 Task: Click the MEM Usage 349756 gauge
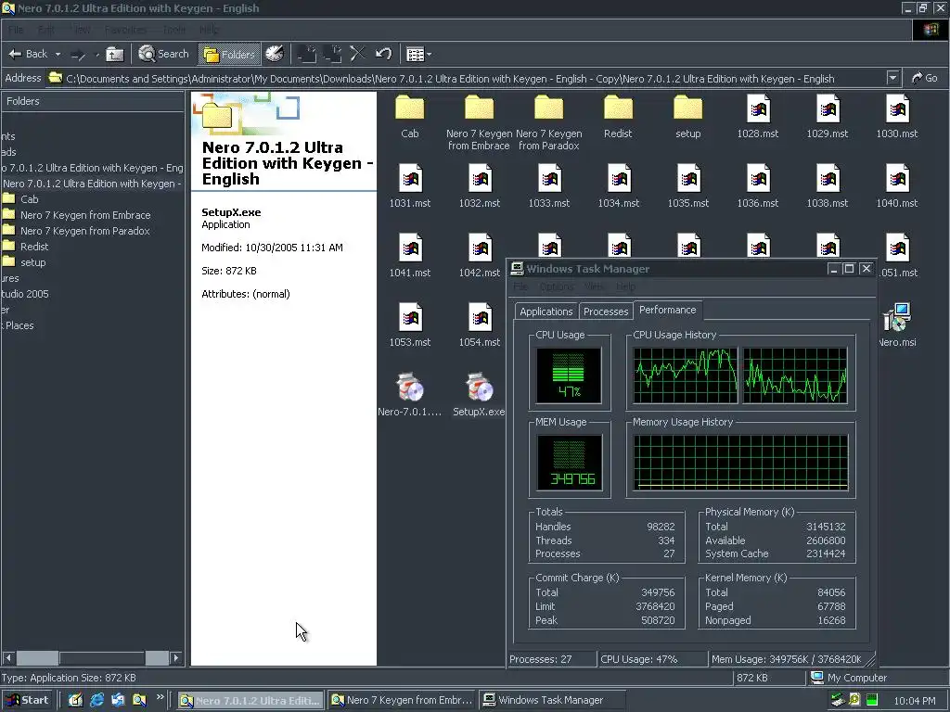point(569,463)
